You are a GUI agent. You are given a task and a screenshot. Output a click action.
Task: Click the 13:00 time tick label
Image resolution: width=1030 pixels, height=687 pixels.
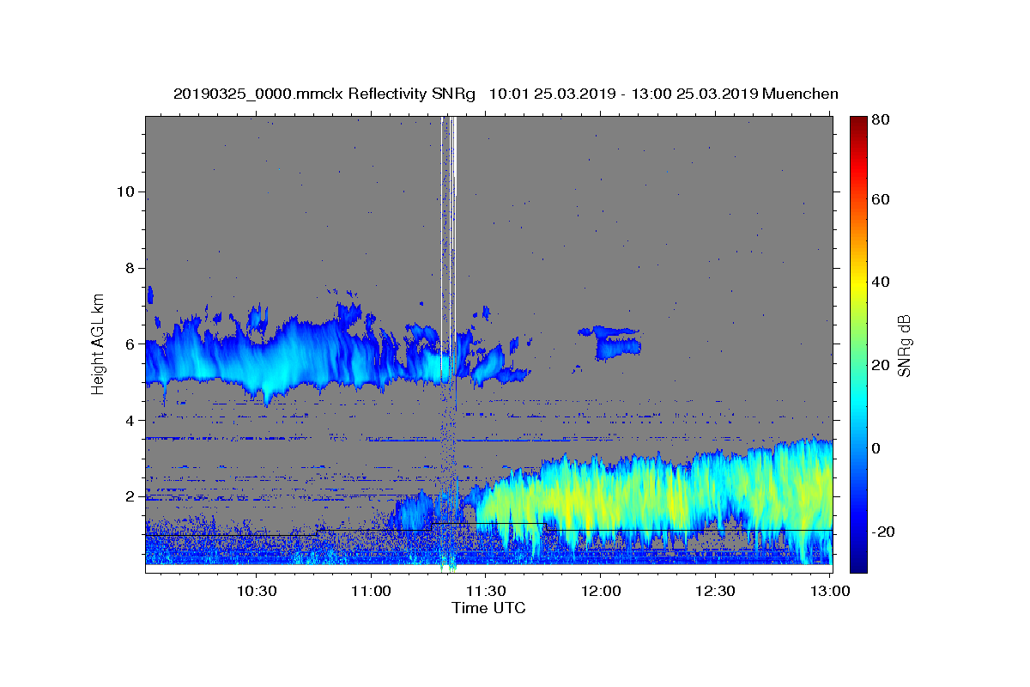click(830, 591)
